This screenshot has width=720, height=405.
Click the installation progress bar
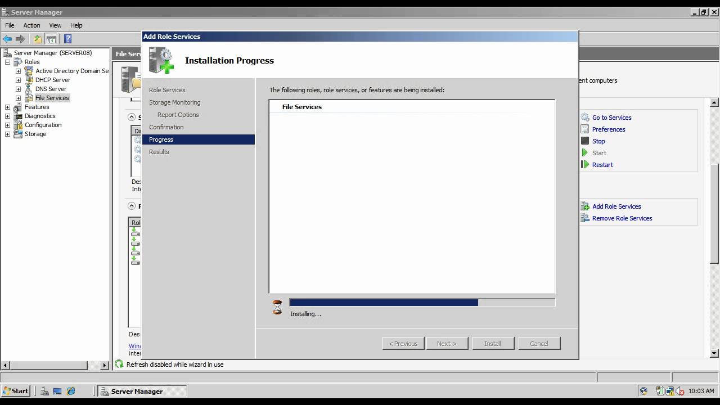[422, 303]
